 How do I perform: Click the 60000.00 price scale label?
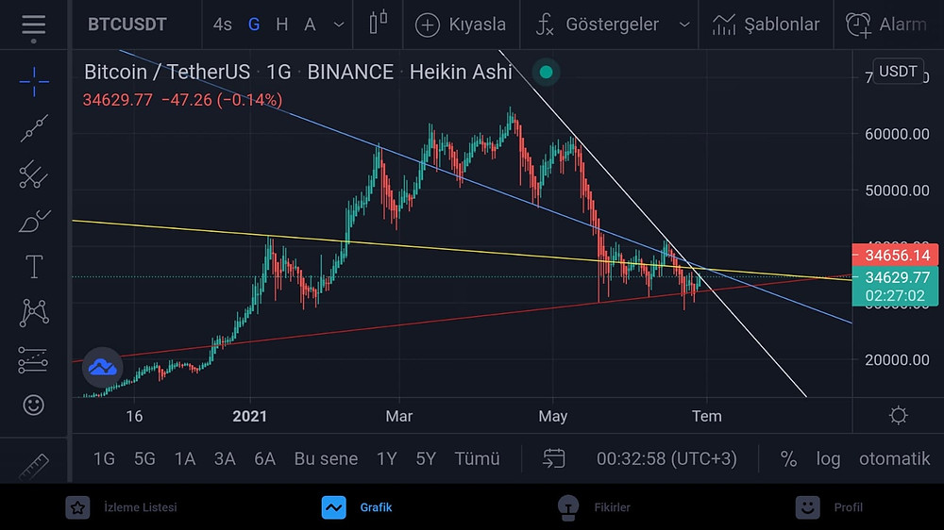pos(897,134)
